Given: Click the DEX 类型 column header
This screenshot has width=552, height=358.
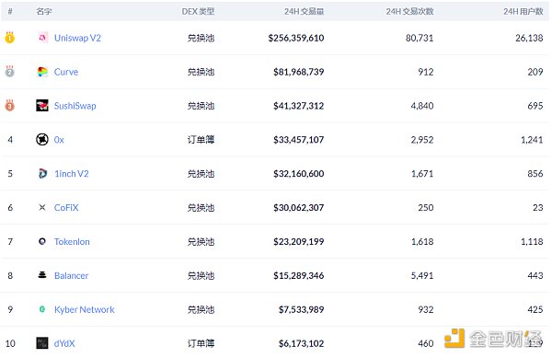Looking at the screenshot, I should coord(198,12).
